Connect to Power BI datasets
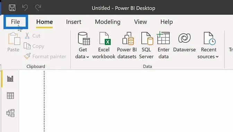 coord(127,45)
